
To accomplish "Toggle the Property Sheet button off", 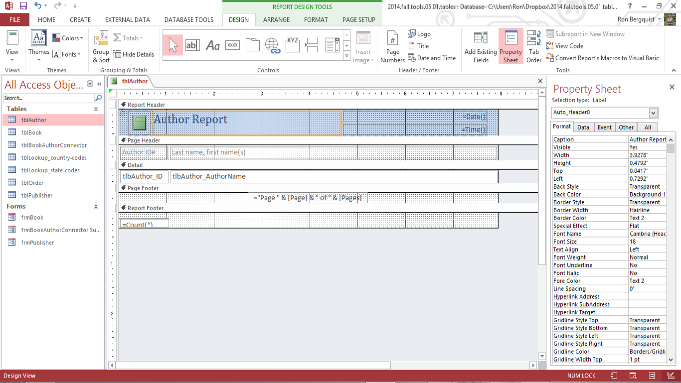I will 511,49.
